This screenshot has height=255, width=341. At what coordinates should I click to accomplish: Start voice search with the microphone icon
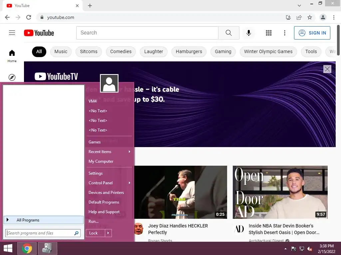[x=248, y=33]
